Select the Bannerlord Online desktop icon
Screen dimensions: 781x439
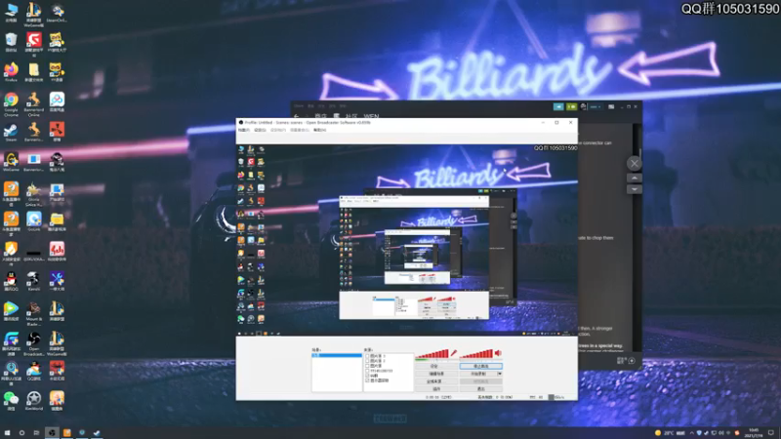click(34, 104)
